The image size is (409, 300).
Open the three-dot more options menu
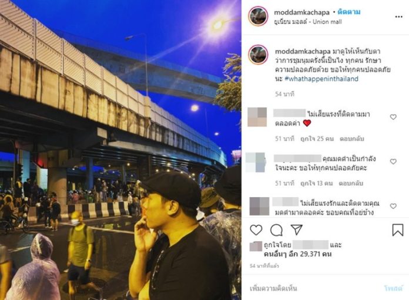coord(398,16)
